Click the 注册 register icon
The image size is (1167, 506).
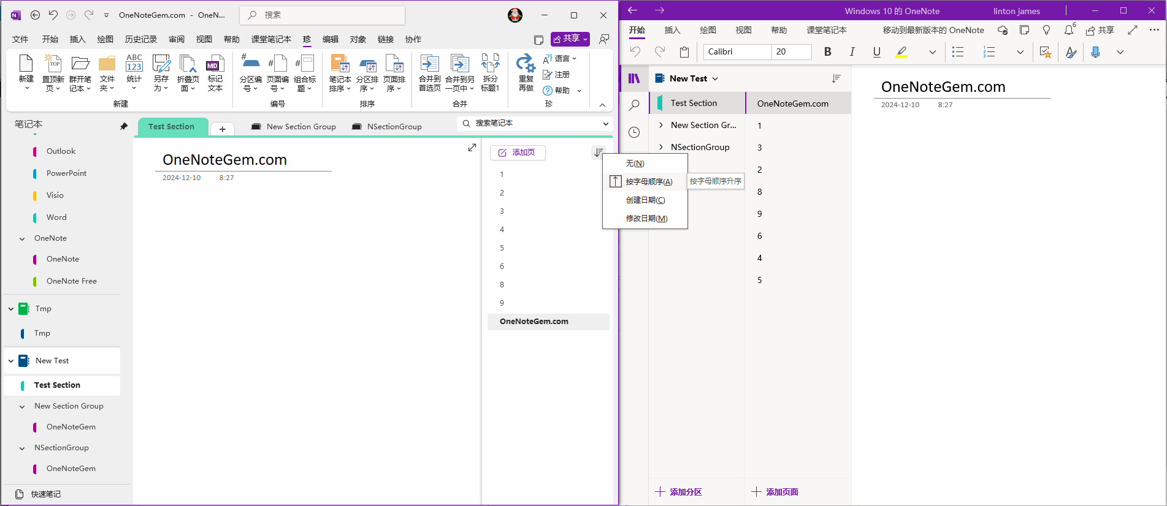click(x=556, y=74)
